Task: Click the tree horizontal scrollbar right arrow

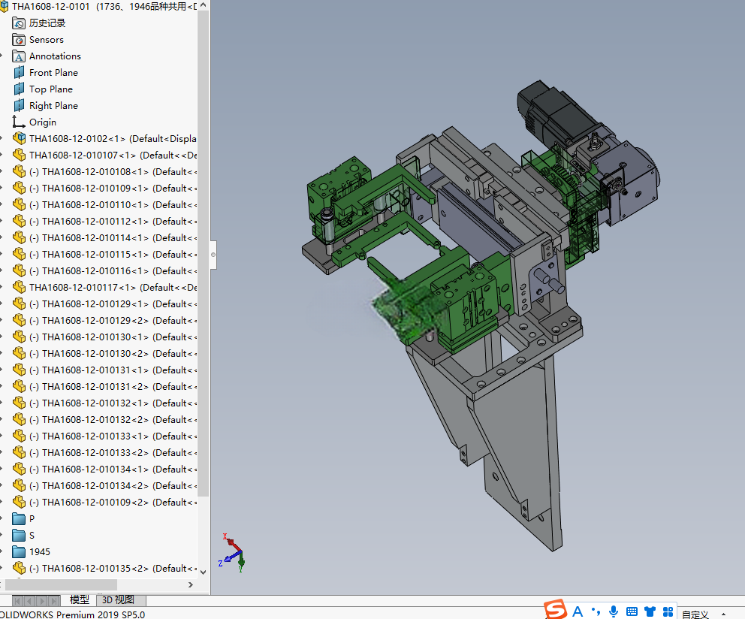Action: pos(191,584)
